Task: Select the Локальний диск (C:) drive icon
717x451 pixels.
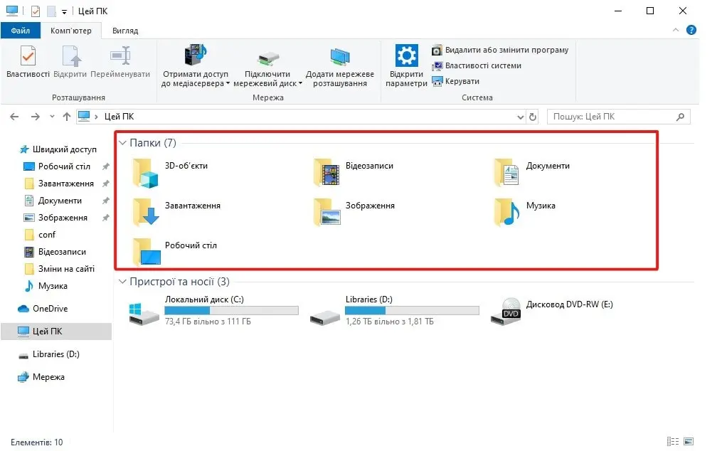Action: [x=144, y=313]
